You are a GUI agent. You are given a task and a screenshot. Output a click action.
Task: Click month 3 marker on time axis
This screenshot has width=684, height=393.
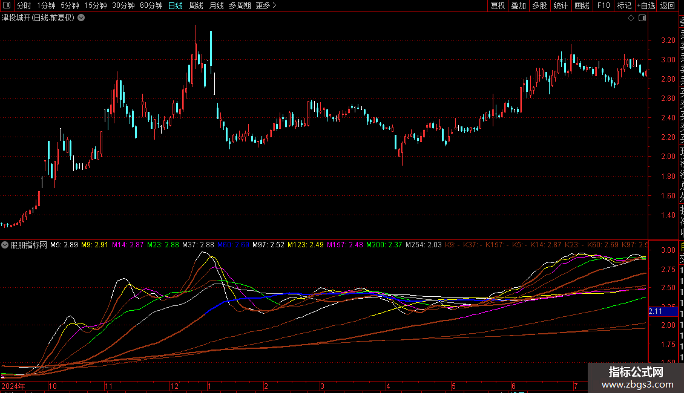pos(322,386)
